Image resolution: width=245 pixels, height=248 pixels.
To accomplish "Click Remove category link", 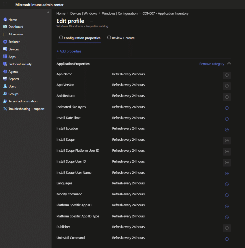I will (x=212, y=64).
